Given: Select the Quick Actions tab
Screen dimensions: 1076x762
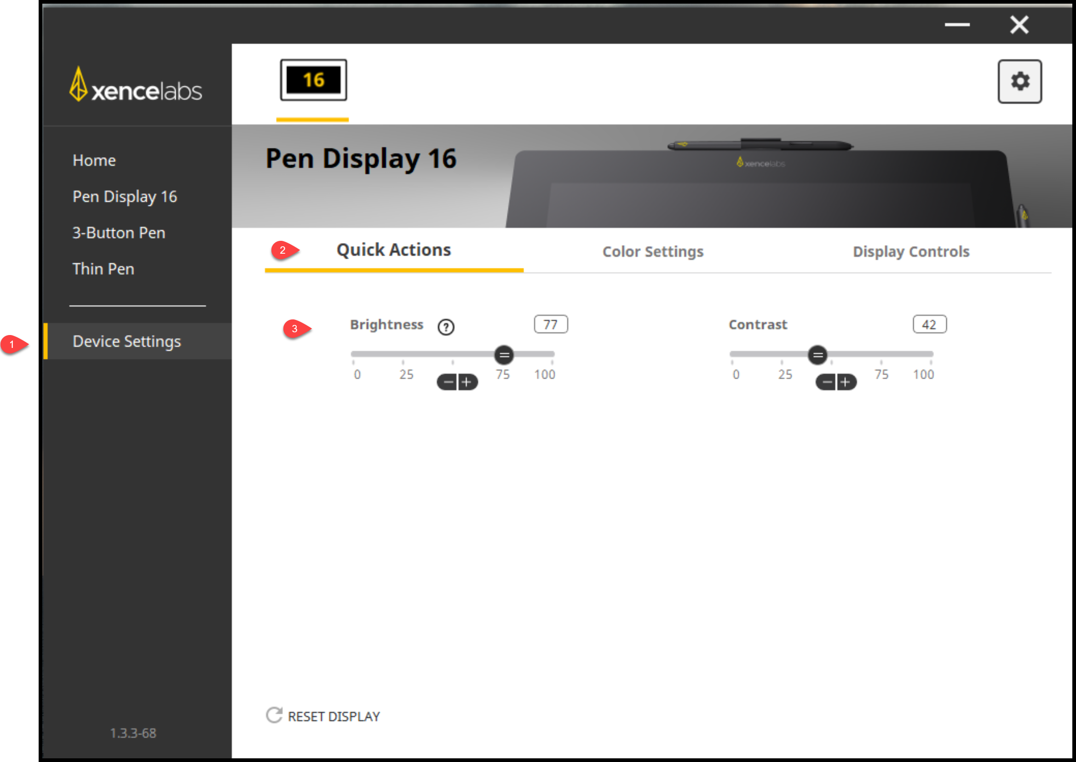Looking at the screenshot, I should click(394, 250).
